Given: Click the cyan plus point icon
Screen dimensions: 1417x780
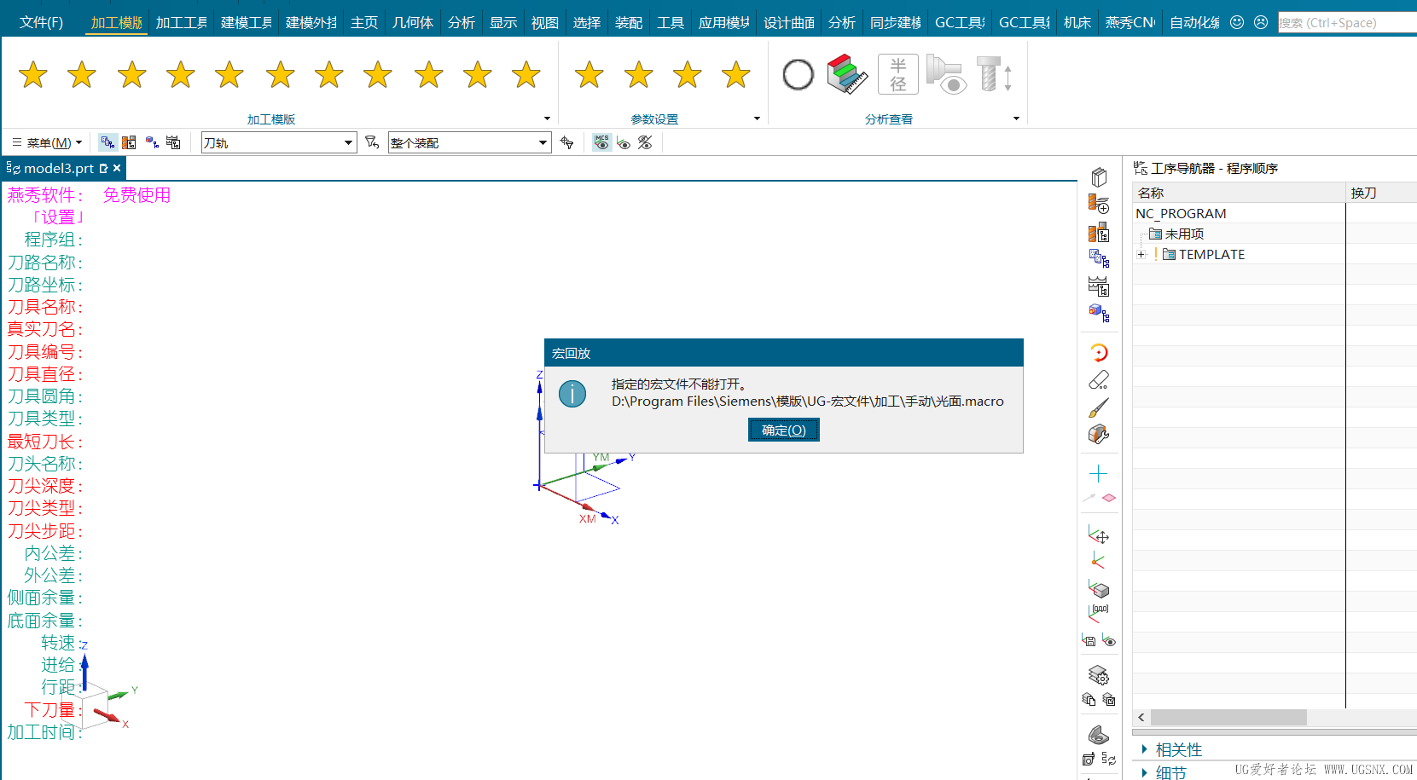Looking at the screenshot, I should point(1099,473).
